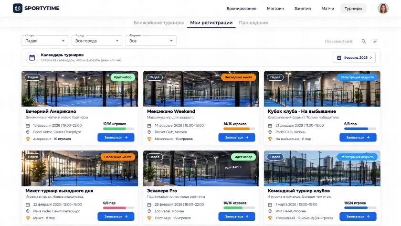Screen dimensions: 401x226
Task: Switch to the Ближайшие турниры tab
Action: pyautogui.click(x=158, y=22)
